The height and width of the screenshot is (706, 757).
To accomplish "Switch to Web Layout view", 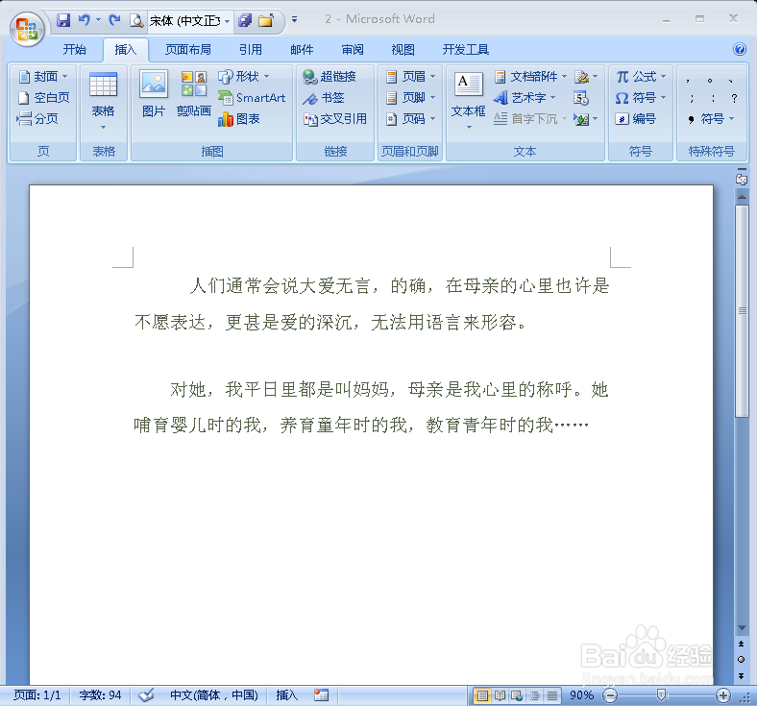I will pyautogui.click(x=517, y=695).
